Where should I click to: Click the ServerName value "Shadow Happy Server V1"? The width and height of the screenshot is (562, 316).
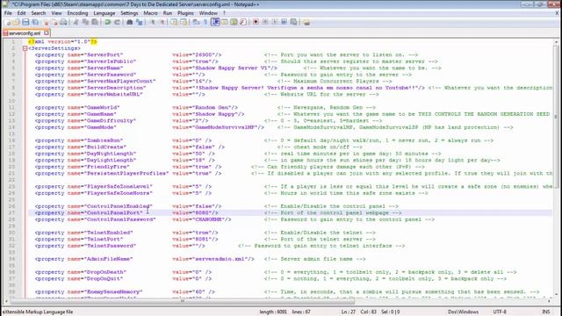coord(232,68)
